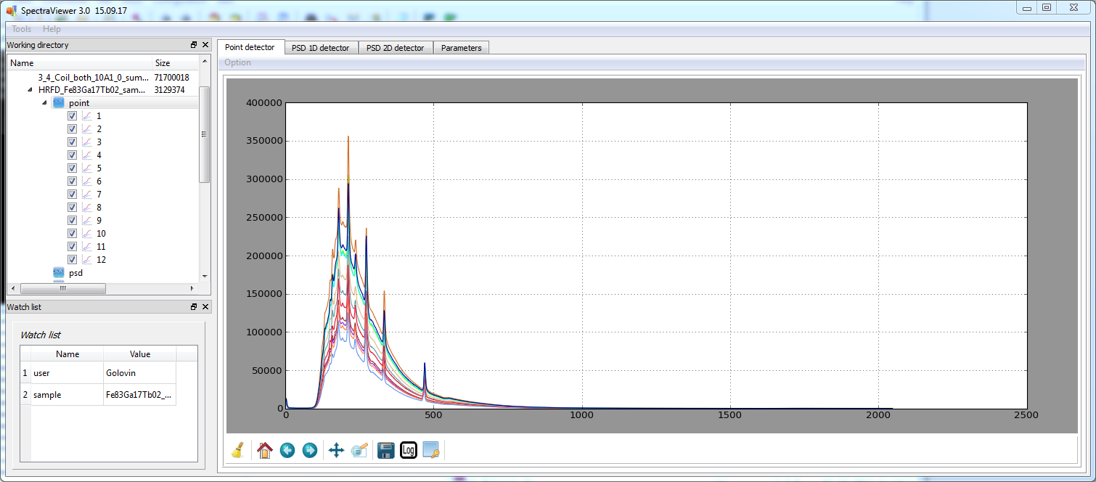Viewport: 1096px width, 482px height.
Task: Toggle logarithmic scale with the Log icon
Action: click(x=409, y=450)
